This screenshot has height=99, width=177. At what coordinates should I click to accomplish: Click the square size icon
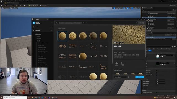click(x=123, y=63)
